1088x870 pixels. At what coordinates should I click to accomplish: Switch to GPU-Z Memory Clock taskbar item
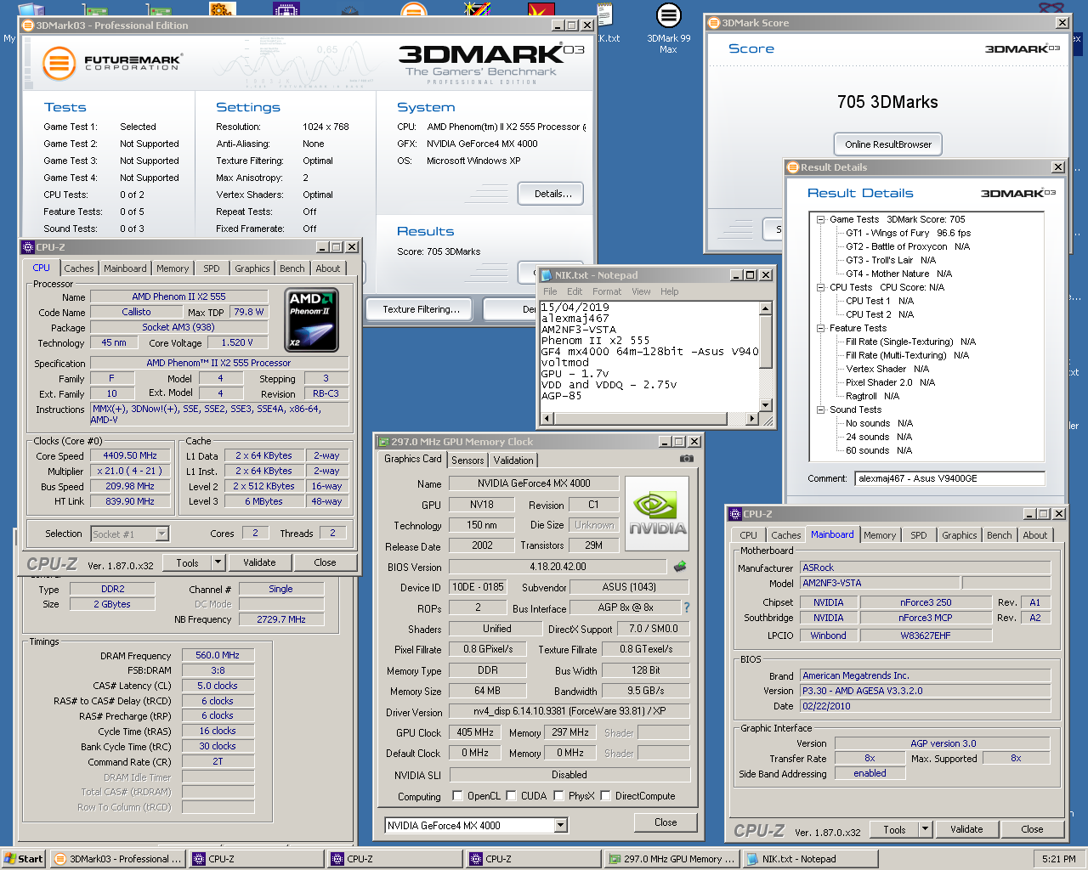pos(671,859)
